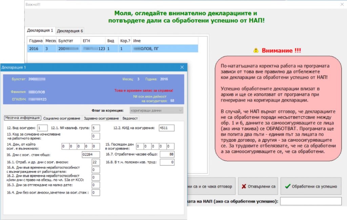Click the Дни за отглеждане на малко дете field
This screenshot has width=347, height=220.
[x=96, y=185]
